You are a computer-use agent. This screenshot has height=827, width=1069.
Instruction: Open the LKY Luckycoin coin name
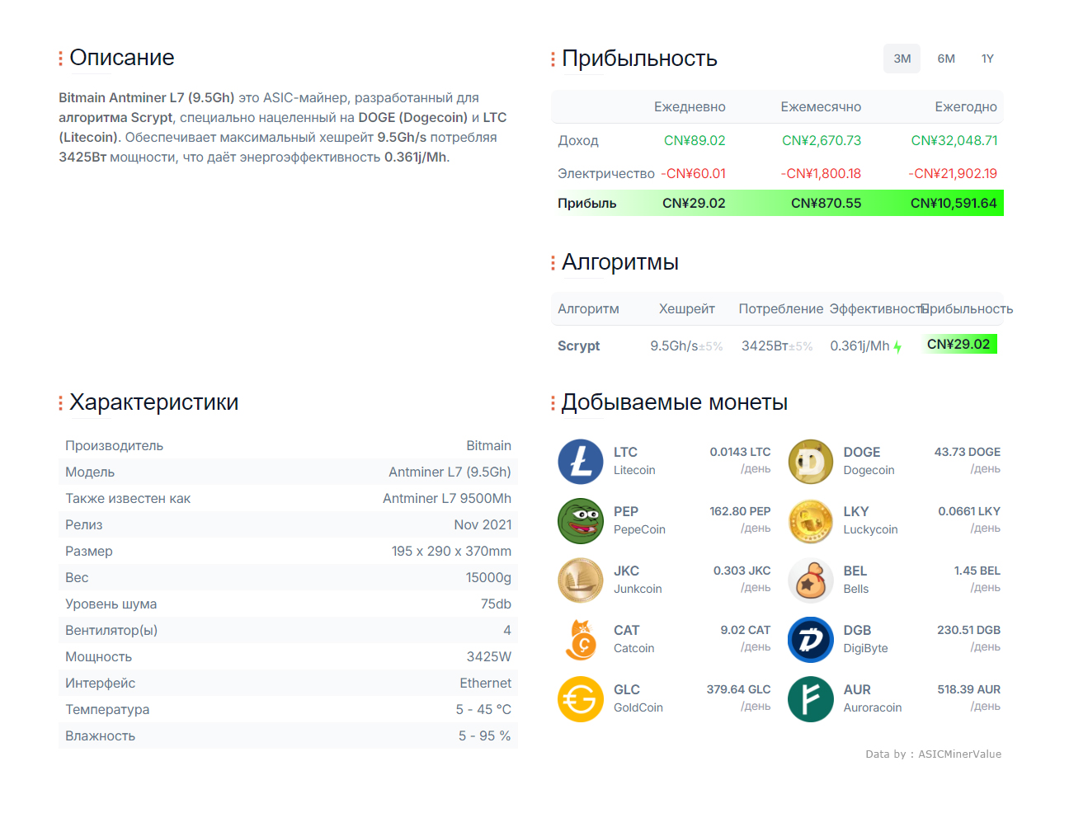[x=870, y=520]
